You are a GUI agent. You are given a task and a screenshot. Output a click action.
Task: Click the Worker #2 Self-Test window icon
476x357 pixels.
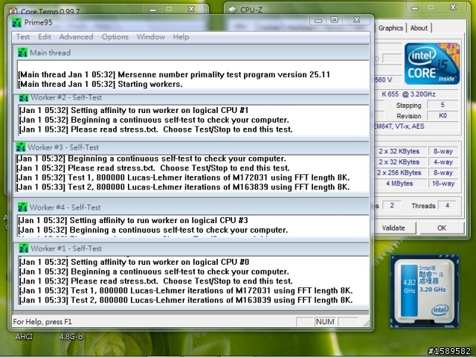pyautogui.click(x=23, y=97)
